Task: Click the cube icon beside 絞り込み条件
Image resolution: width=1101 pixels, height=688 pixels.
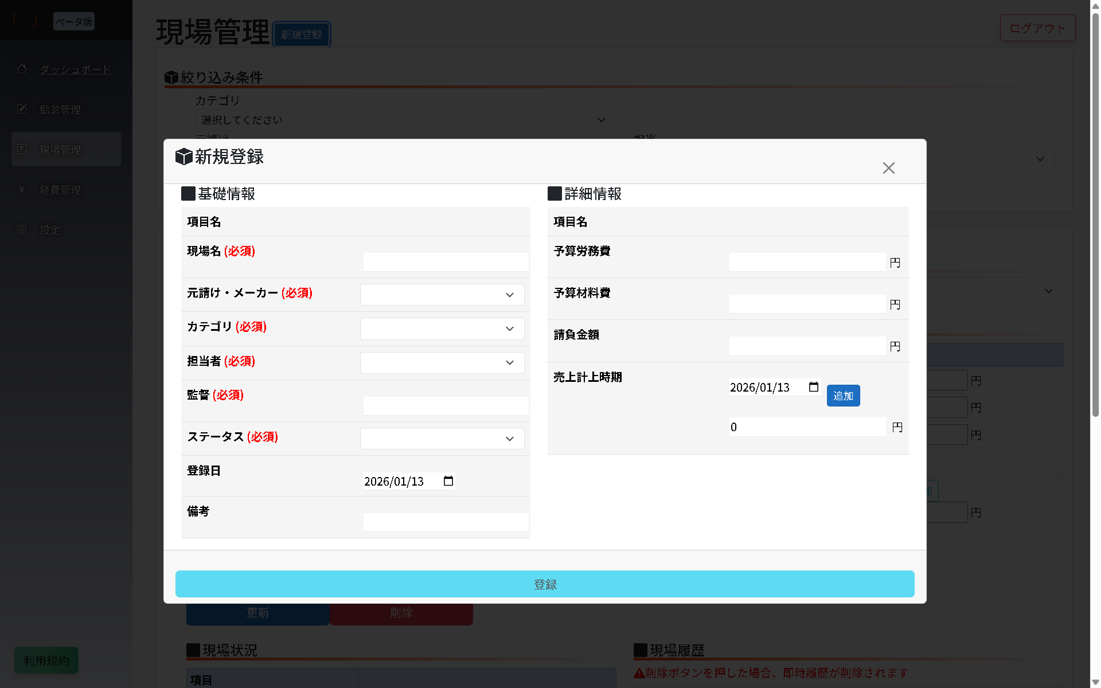Action: 171,77
